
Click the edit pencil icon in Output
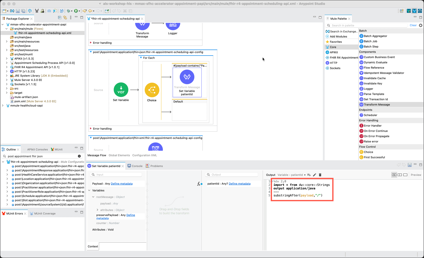(x=314, y=175)
